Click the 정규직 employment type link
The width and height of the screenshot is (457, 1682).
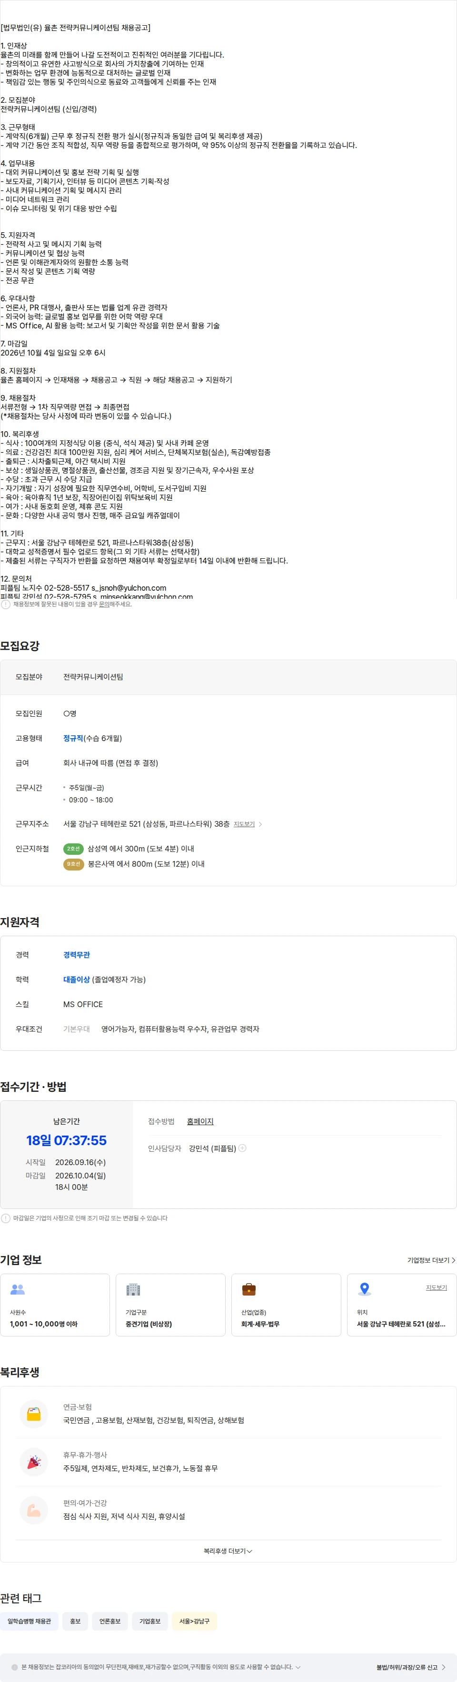73,738
